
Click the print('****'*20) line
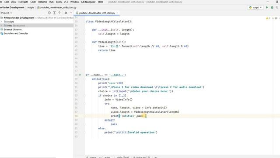tap(111, 83)
